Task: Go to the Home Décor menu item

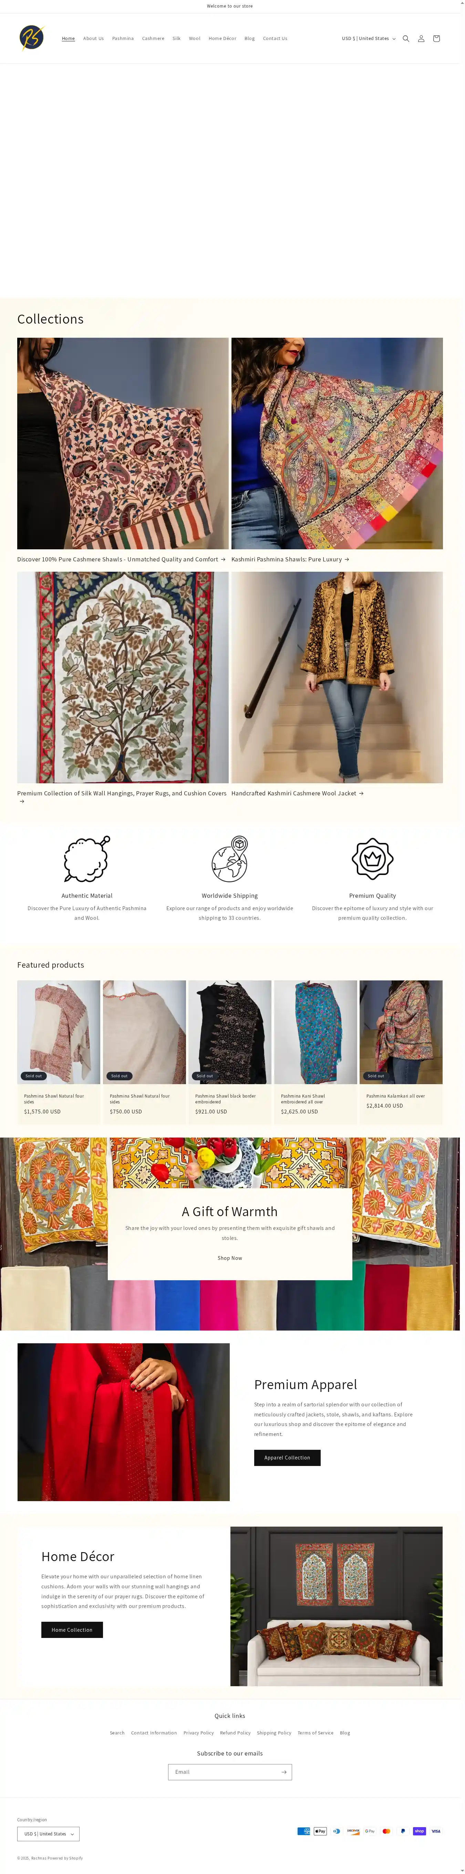Action: pos(223,39)
